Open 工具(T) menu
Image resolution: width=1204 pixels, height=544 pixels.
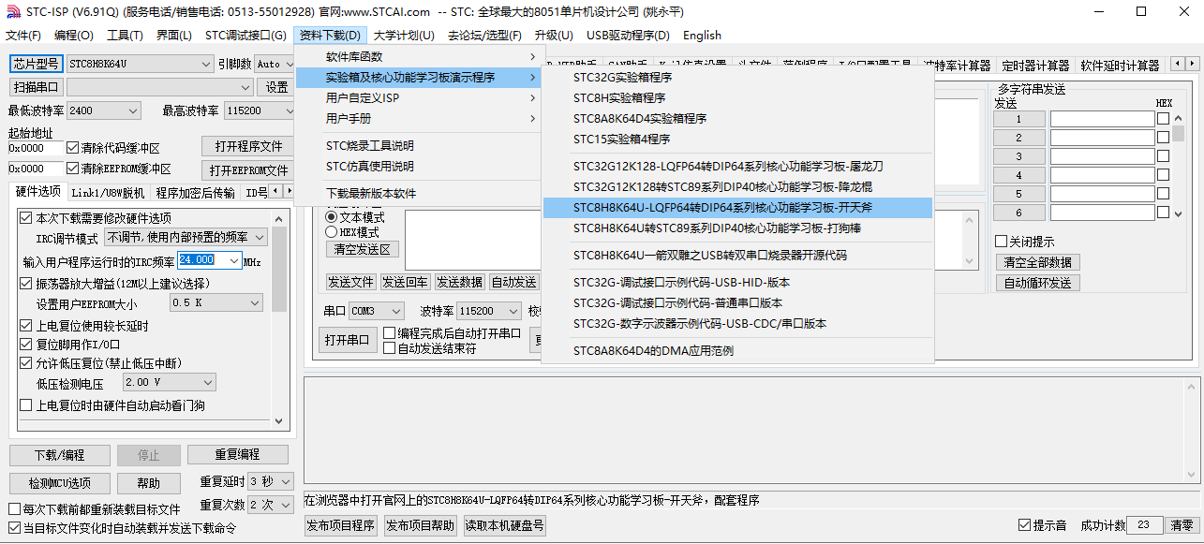tap(125, 36)
